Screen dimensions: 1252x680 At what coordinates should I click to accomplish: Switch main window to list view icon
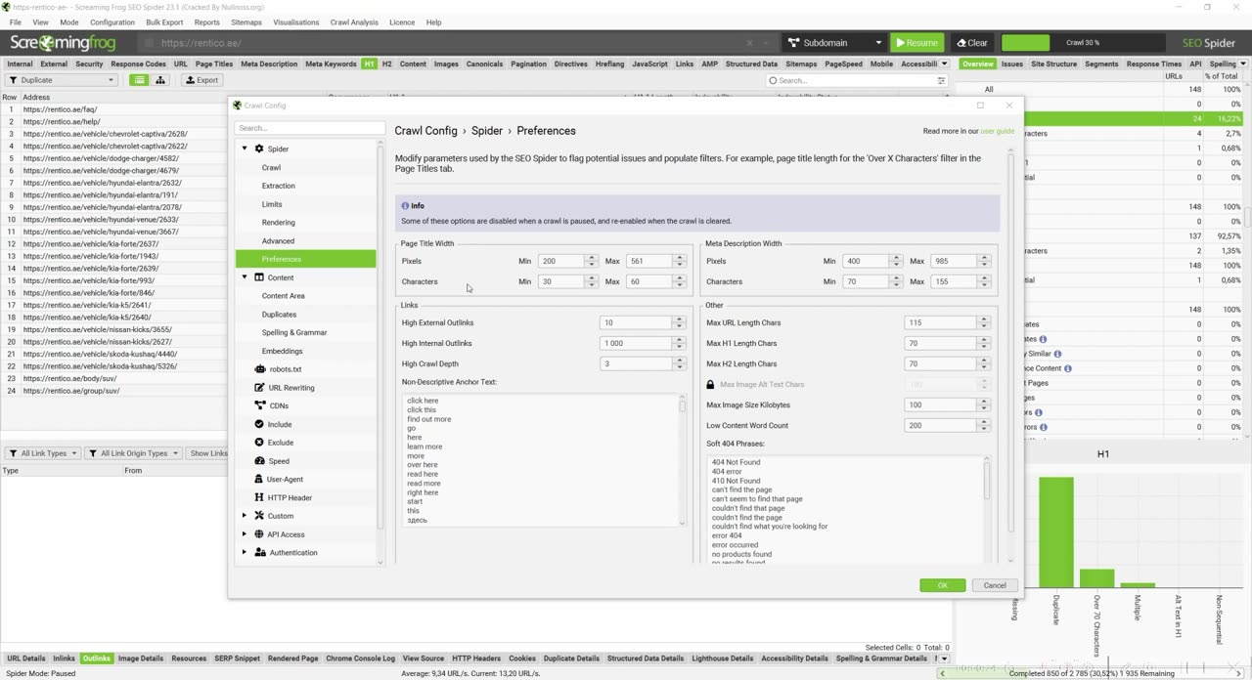140,80
